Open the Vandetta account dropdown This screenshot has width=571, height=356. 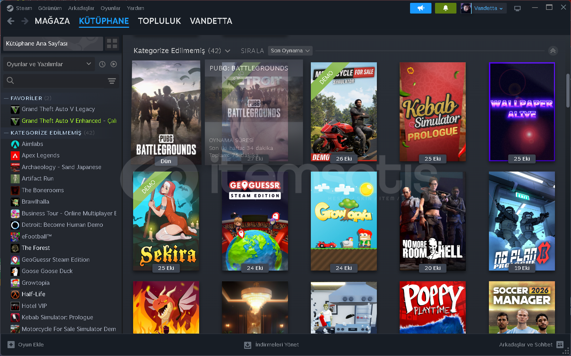coord(489,8)
